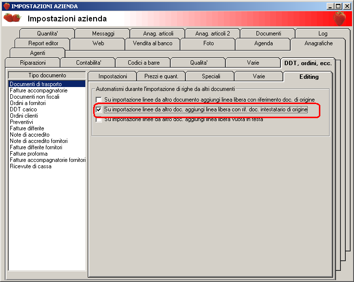Switch to the Agenda tab
354x282 pixels.
263,43
